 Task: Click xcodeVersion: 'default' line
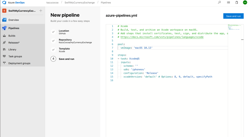pos(168,77)
